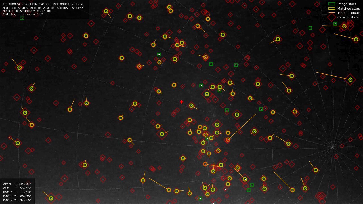Click the 'Azim = 134.01°' value
The height and width of the screenshot is (204, 363).
click(x=17, y=184)
